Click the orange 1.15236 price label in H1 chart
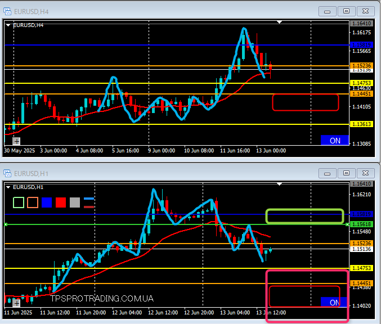 (361, 243)
